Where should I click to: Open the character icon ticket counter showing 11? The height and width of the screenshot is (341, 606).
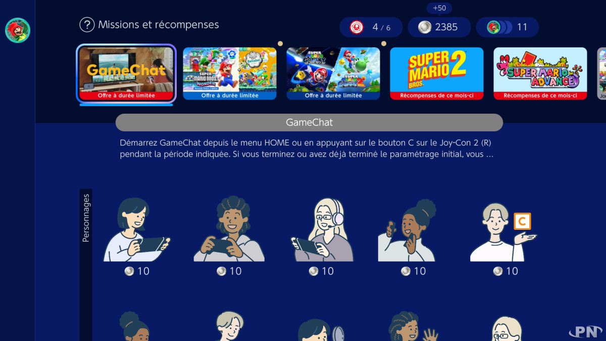pyautogui.click(x=508, y=27)
